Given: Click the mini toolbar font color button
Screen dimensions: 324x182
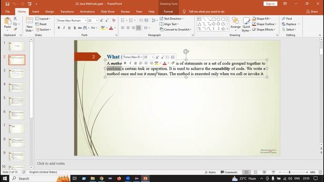Looking at the screenshot, I should coord(165,63).
